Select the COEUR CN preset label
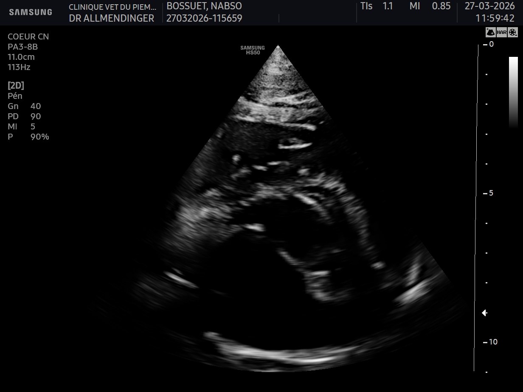523x392 pixels. tap(28, 36)
